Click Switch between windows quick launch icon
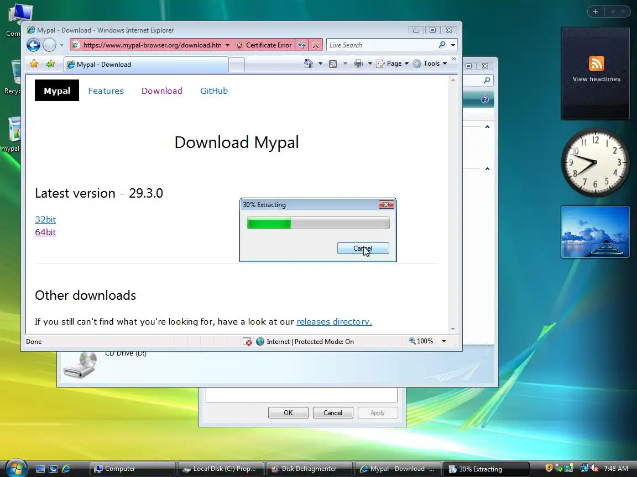 (53, 469)
